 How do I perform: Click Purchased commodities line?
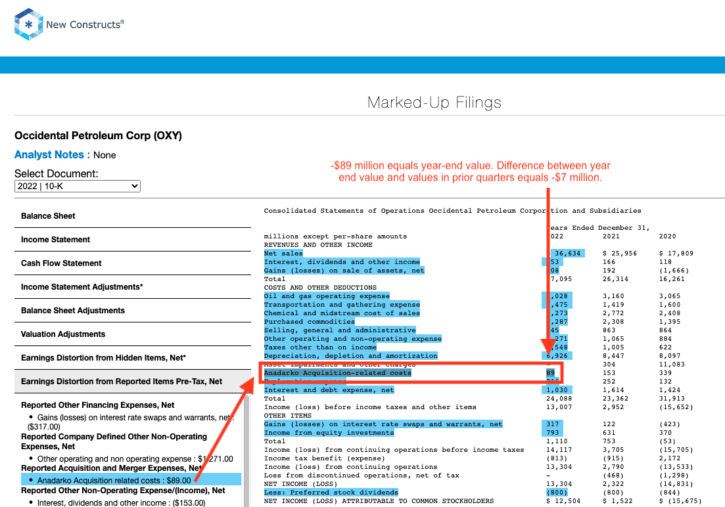[x=310, y=322]
